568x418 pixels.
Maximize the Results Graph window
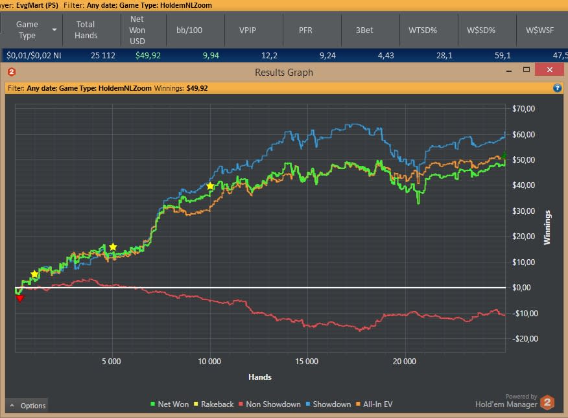[527, 69]
